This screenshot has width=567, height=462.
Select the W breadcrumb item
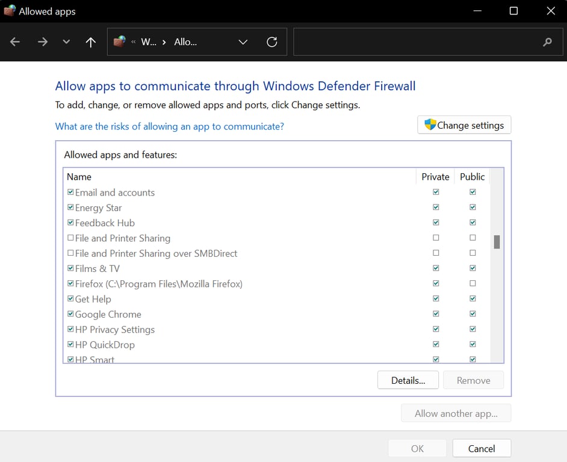pos(148,42)
